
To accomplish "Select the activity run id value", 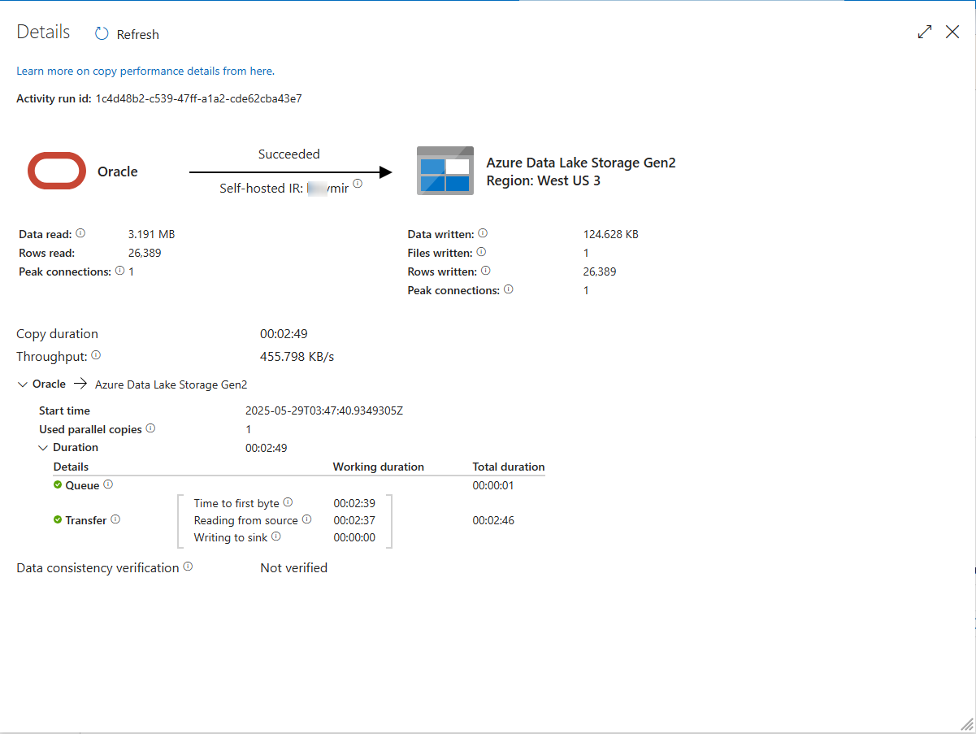I will coord(199,98).
